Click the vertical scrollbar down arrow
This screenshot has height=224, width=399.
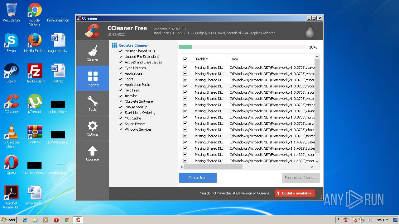[317, 161]
